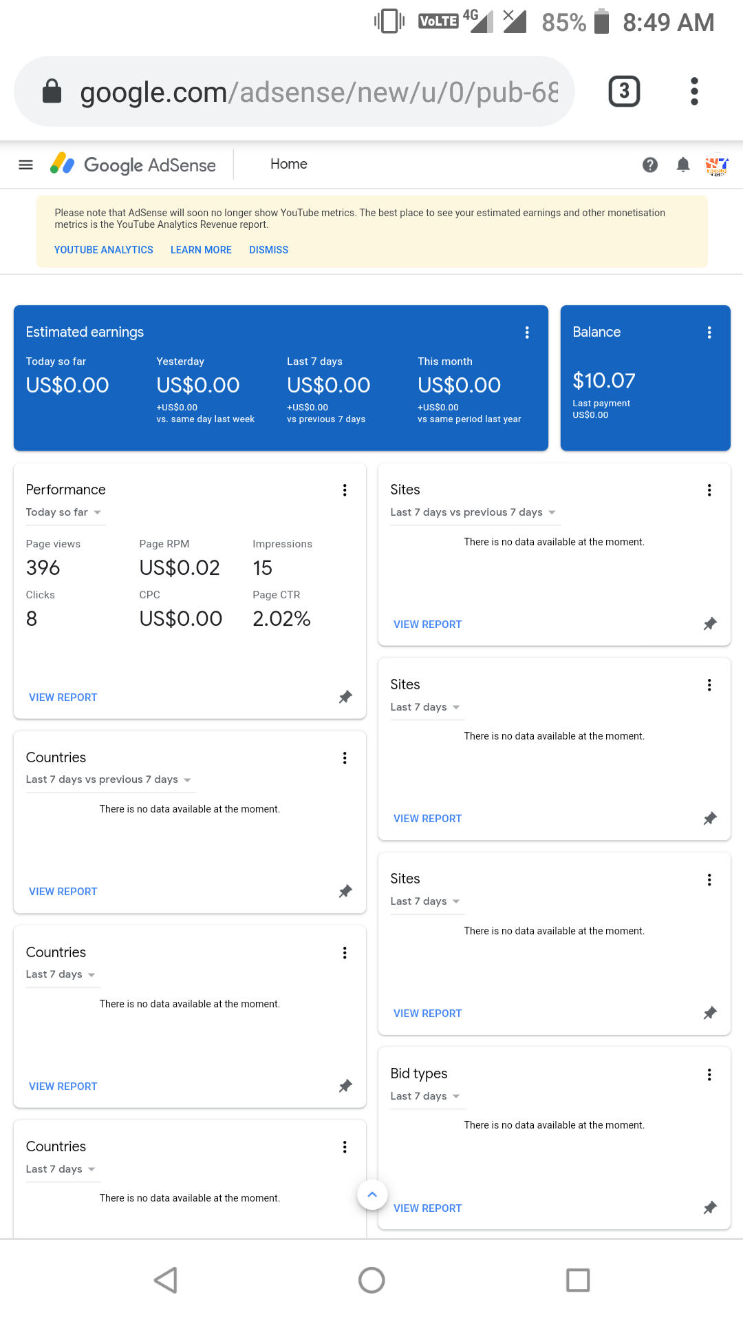
Task: Open the notifications bell
Action: [x=683, y=165]
